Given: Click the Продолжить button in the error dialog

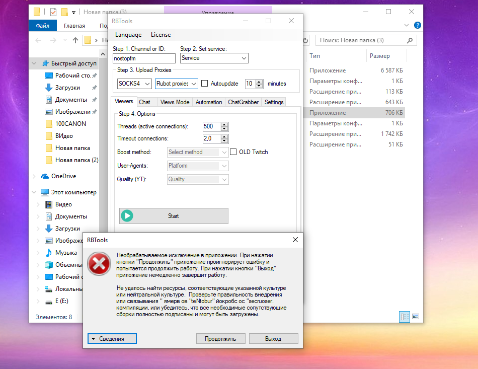Looking at the screenshot, I should [x=220, y=338].
